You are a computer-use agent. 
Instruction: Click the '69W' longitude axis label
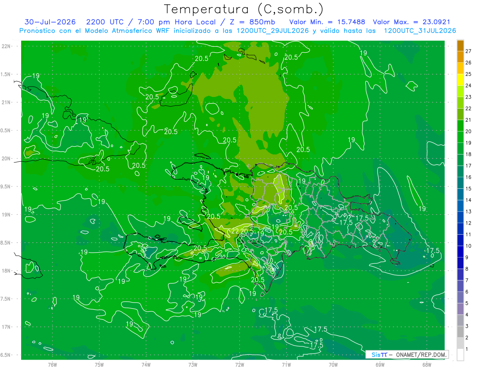click(380, 365)
